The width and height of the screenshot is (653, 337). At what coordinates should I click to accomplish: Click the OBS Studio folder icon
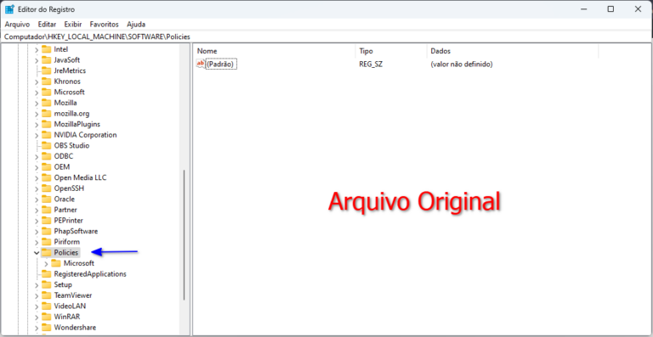coord(46,145)
